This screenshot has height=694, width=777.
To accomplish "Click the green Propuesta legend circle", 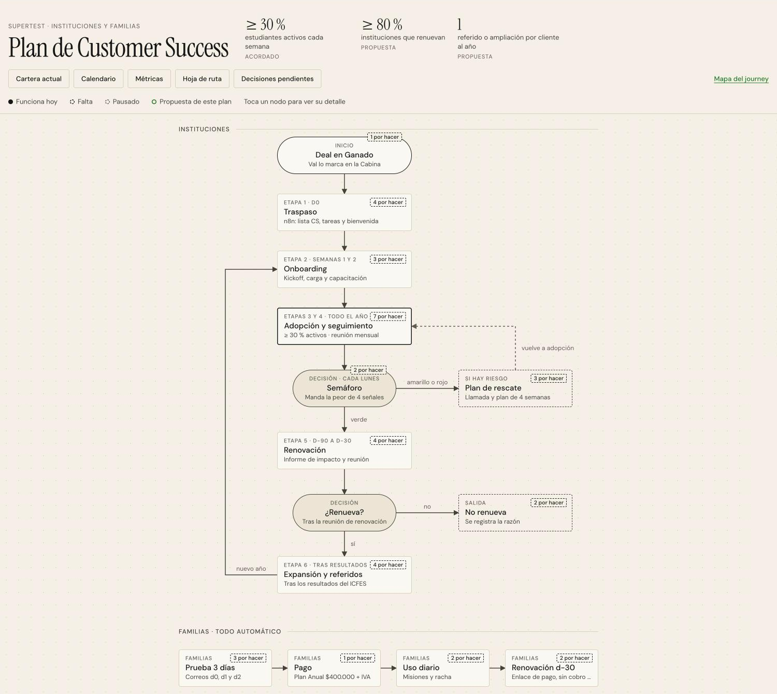I will [154, 102].
